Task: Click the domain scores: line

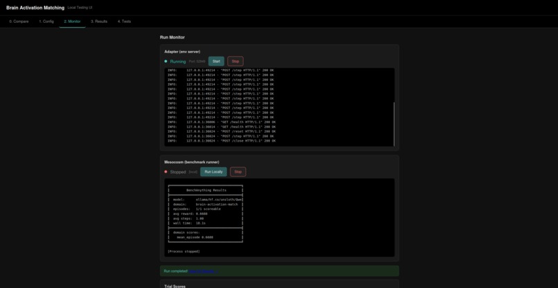Action: (x=186, y=233)
